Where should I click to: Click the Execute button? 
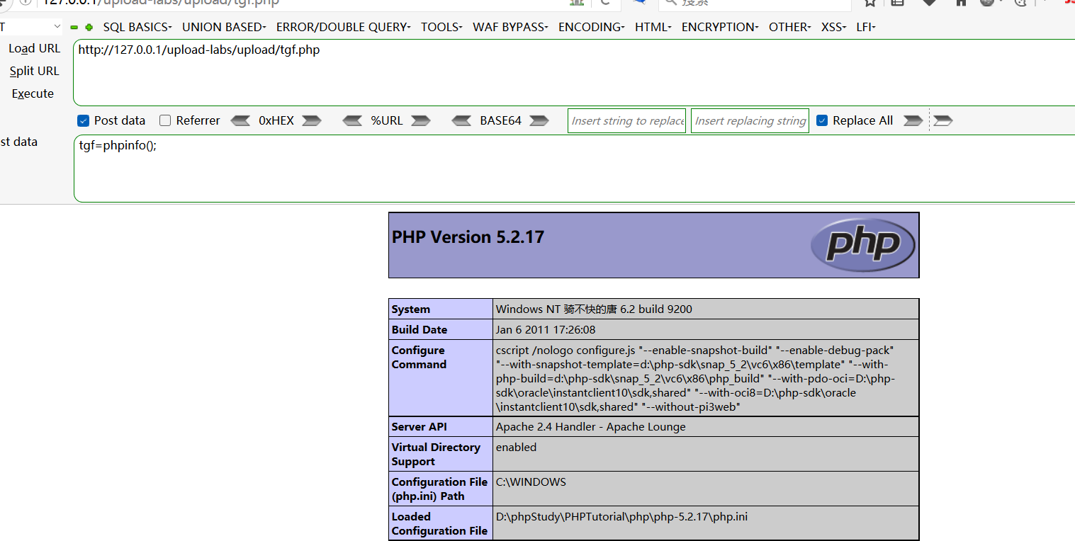tap(33, 93)
